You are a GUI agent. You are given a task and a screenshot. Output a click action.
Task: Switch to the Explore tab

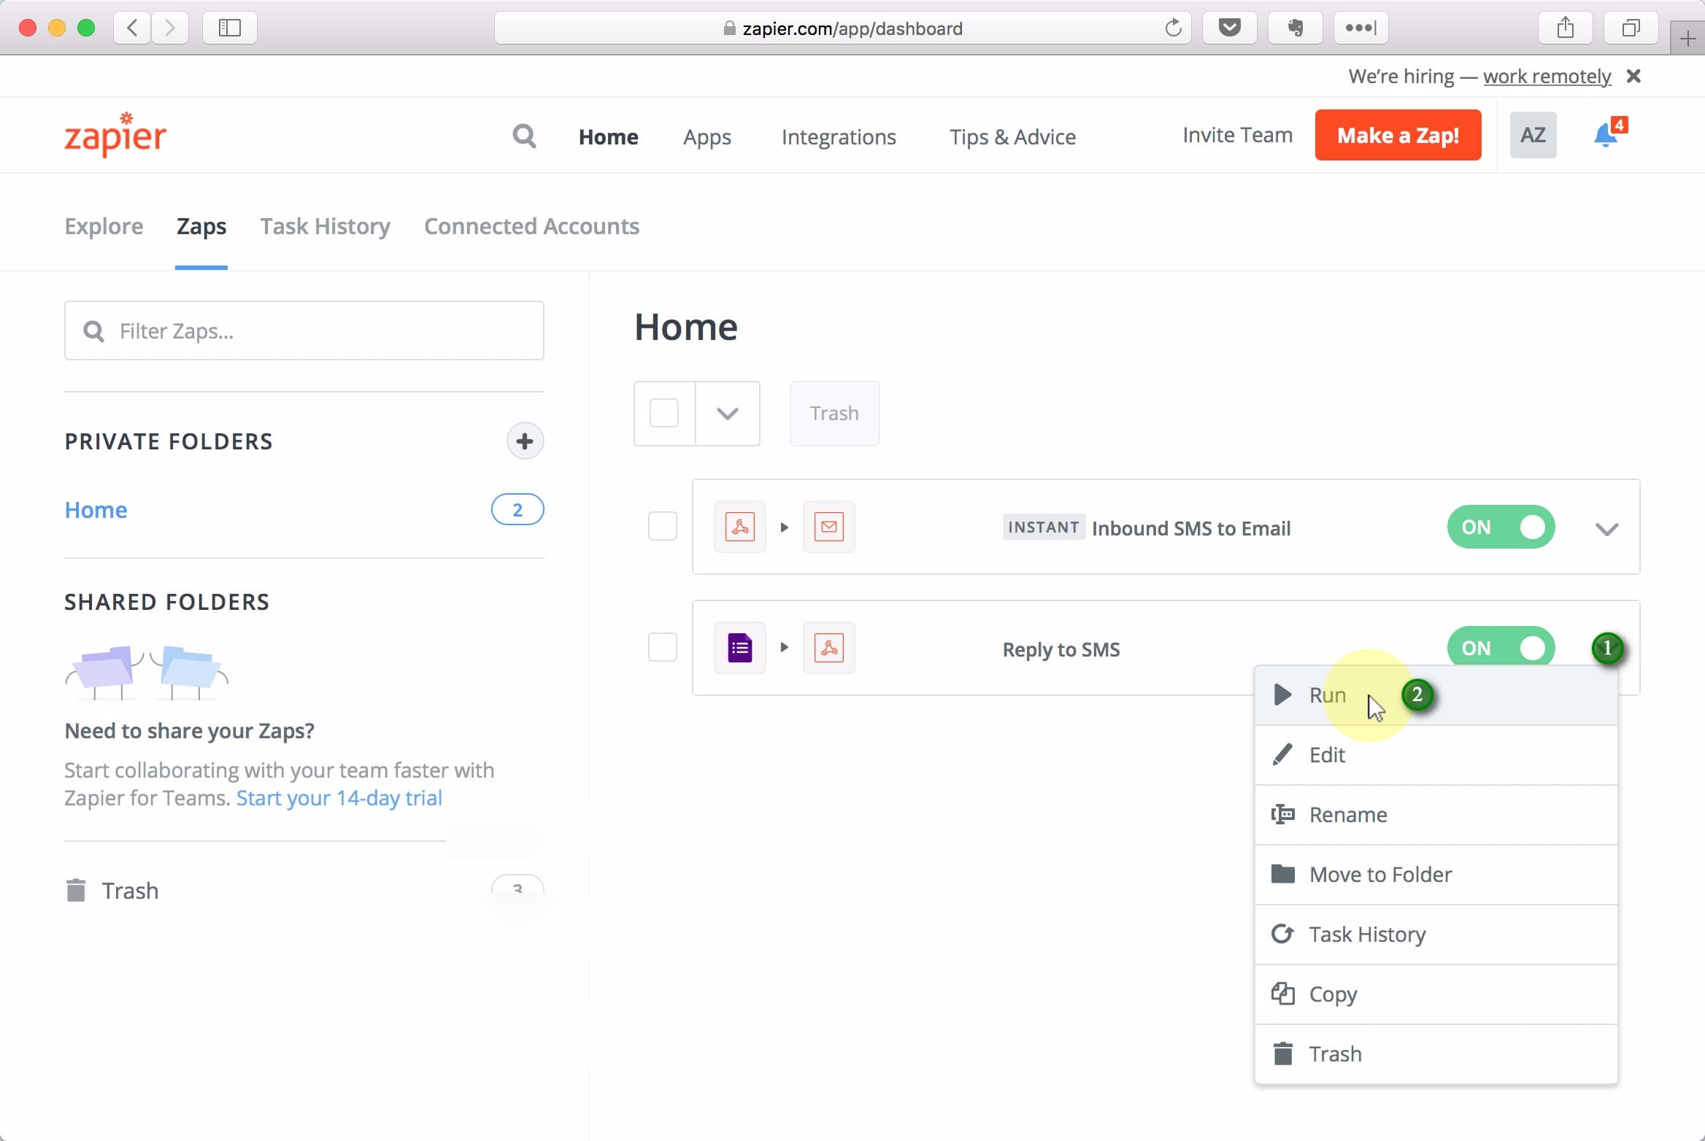(x=104, y=226)
